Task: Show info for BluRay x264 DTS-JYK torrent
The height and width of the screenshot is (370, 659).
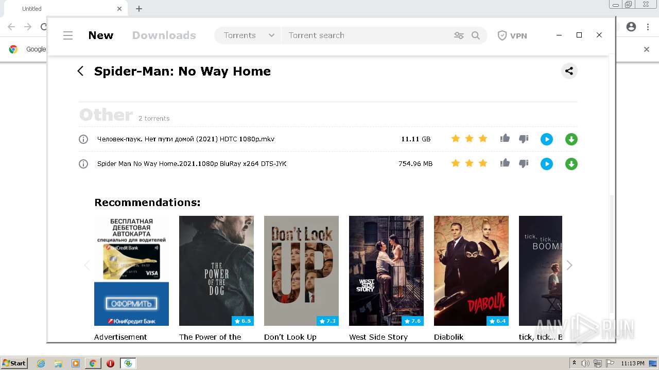Action: 83,164
